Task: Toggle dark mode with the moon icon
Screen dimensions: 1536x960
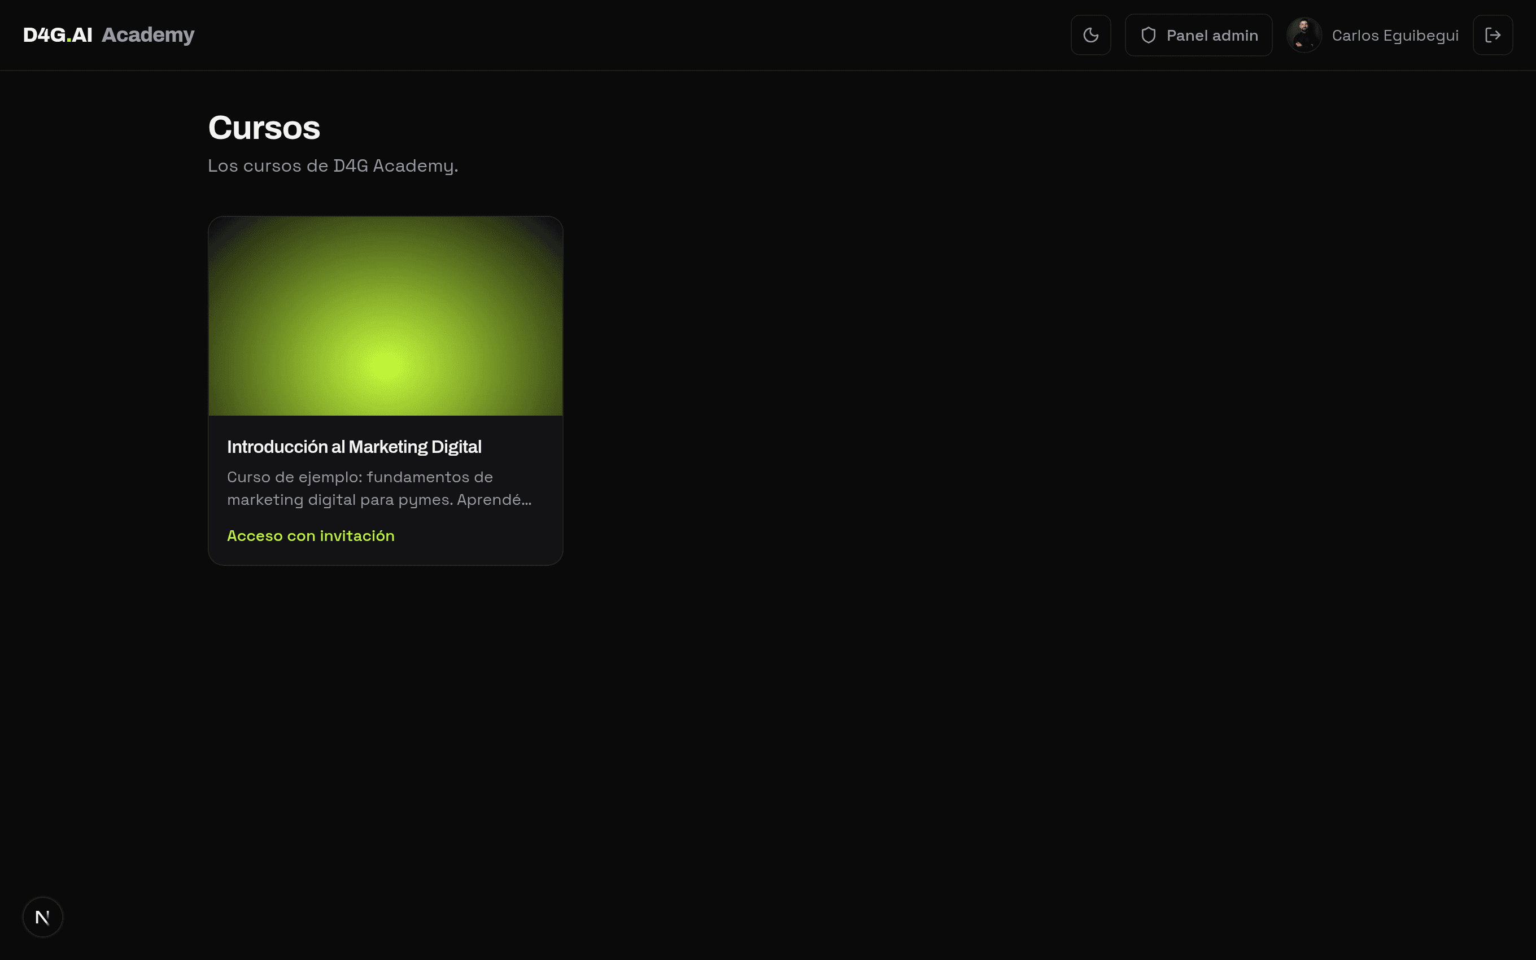Action: [1090, 35]
